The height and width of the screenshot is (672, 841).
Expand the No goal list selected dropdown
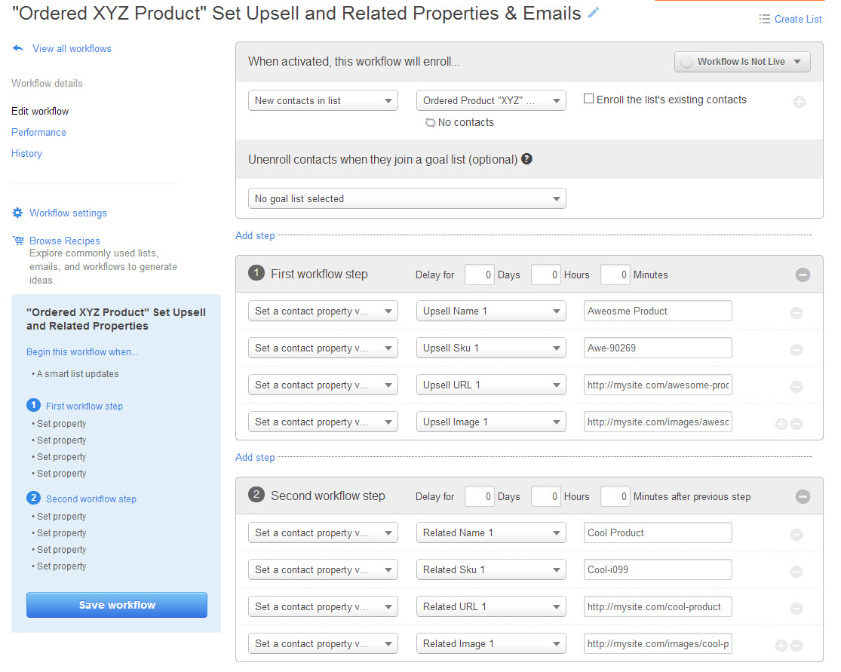[x=407, y=199]
